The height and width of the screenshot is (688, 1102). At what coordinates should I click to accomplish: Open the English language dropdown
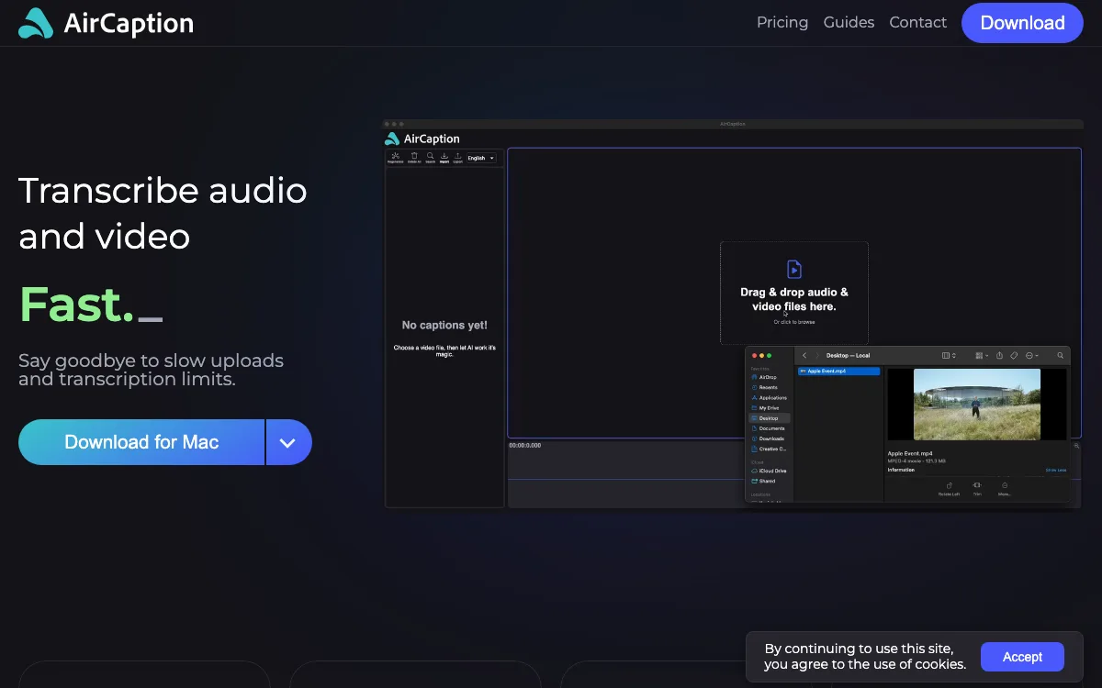point(481,158)
